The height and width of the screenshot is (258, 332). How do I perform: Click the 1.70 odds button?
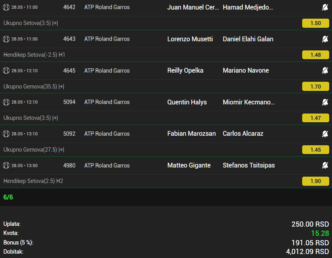point(315,87)
